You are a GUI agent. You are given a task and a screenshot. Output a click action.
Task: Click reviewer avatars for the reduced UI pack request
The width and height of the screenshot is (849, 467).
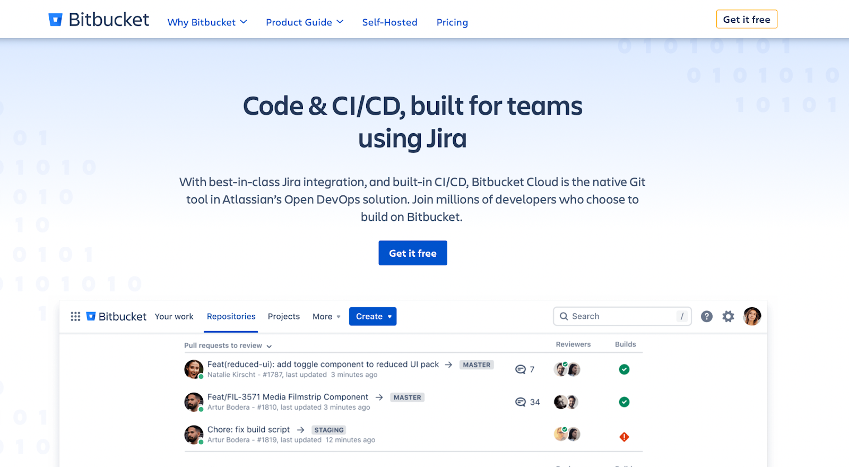coord(567,369)
